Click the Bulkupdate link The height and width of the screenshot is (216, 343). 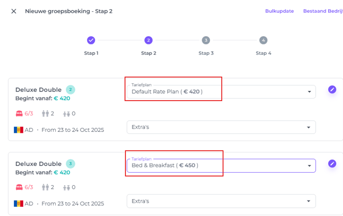[x=279, y=11]
